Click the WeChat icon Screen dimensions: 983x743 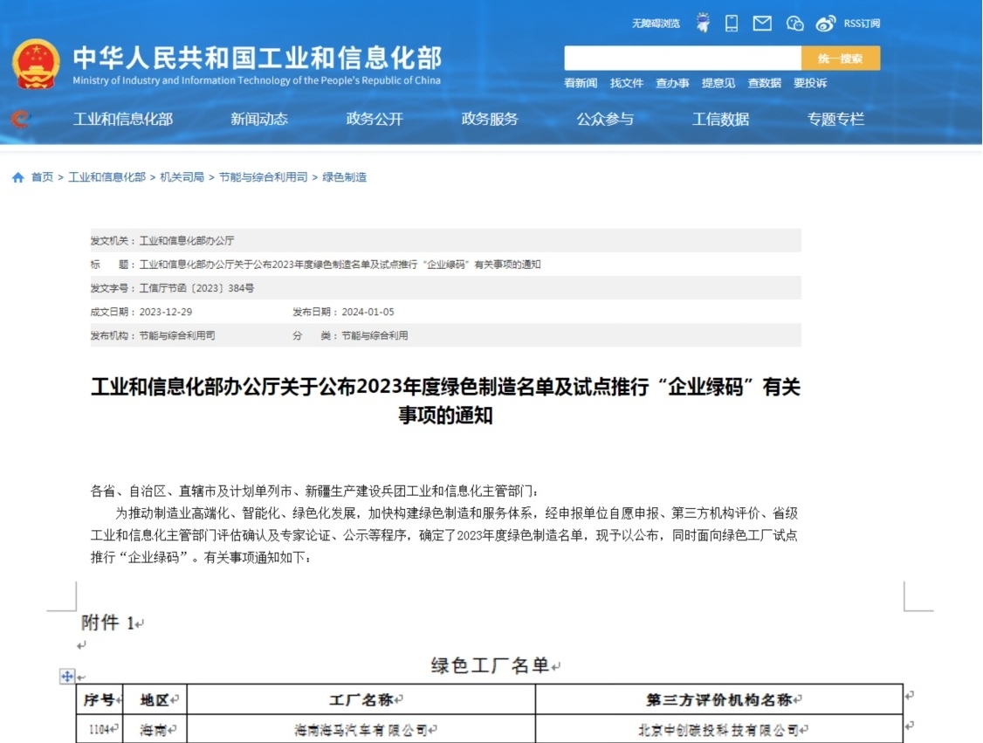pyautogui.click(x=794, y=24)
